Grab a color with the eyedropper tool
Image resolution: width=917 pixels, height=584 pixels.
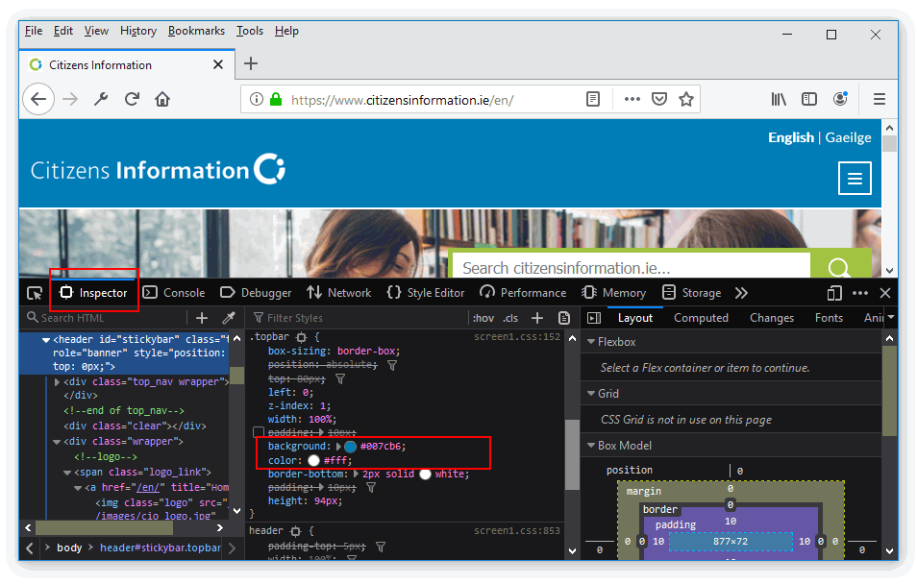point(229,318)
